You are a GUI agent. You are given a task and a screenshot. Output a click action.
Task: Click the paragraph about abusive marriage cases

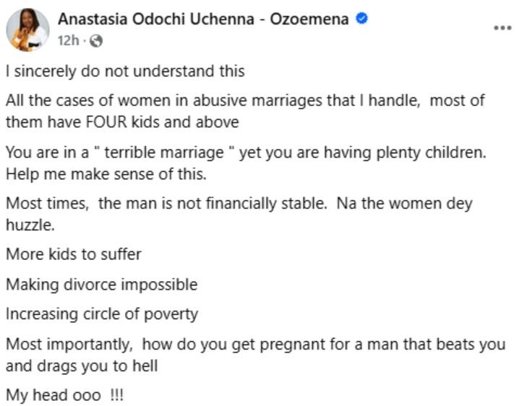[244, 111]
